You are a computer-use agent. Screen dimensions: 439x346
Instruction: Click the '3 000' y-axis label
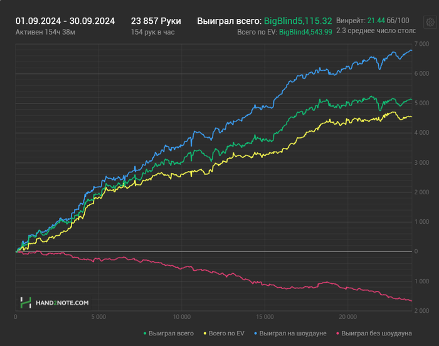coord(421,162)
